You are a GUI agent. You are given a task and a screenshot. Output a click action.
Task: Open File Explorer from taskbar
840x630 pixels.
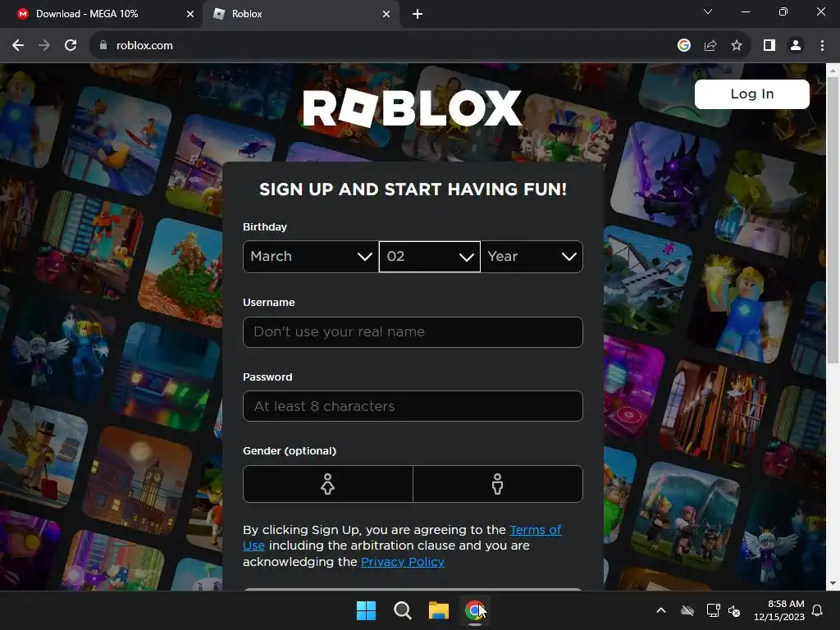[438, 610]
